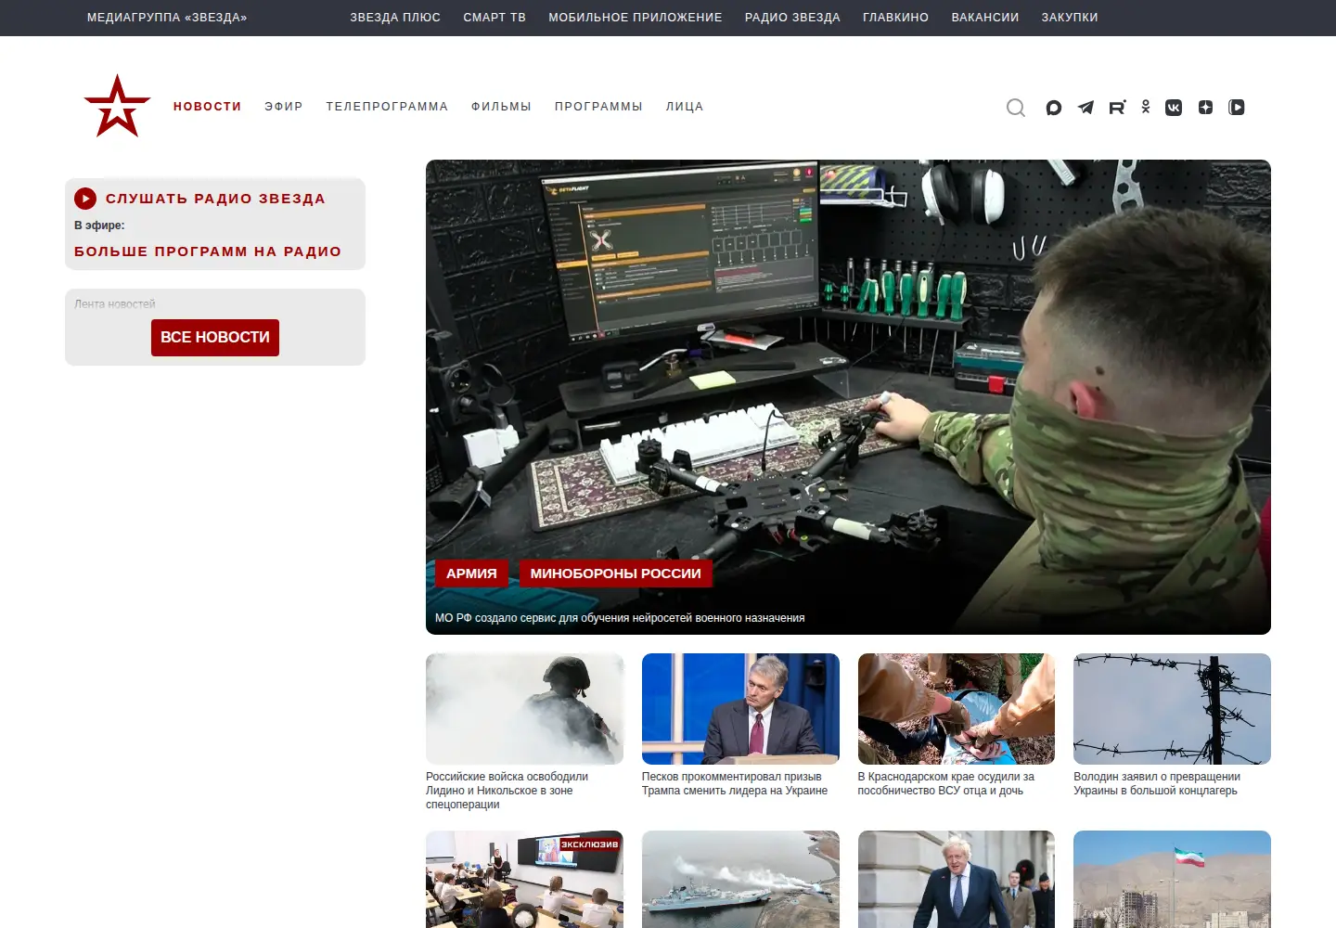Open headline Песков прокомментировал призыв Трампа

click(735, 784)
